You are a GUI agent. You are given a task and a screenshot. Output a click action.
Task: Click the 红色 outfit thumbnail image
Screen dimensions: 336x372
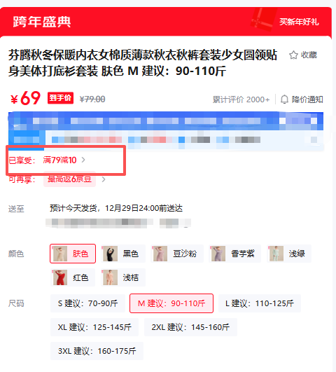(x=59, y=277)
